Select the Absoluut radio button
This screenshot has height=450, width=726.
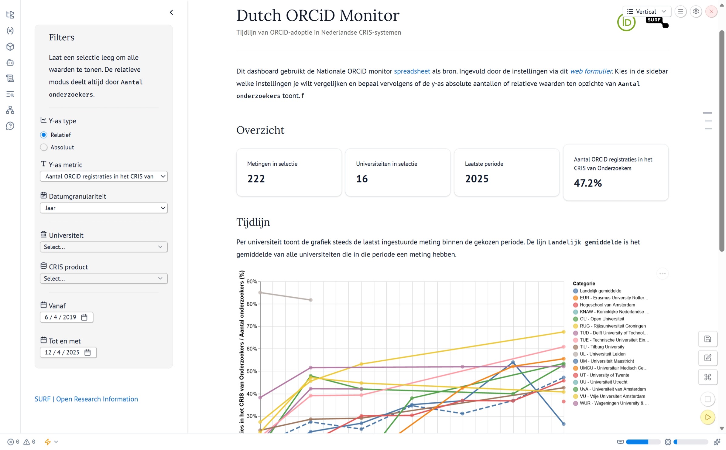[x=44, y=147]
